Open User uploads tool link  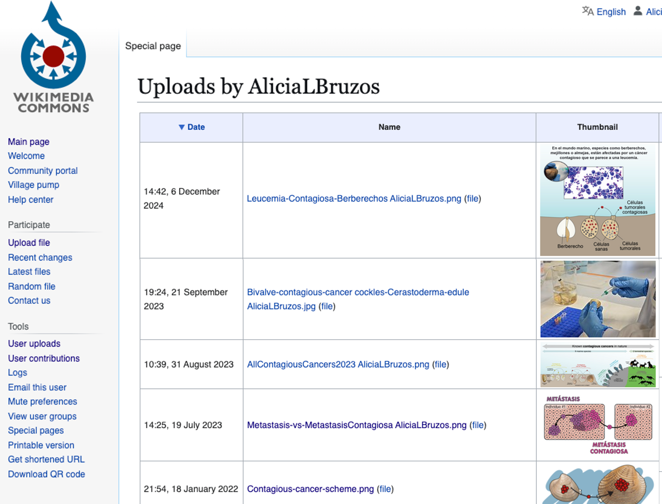coord(34,344)
